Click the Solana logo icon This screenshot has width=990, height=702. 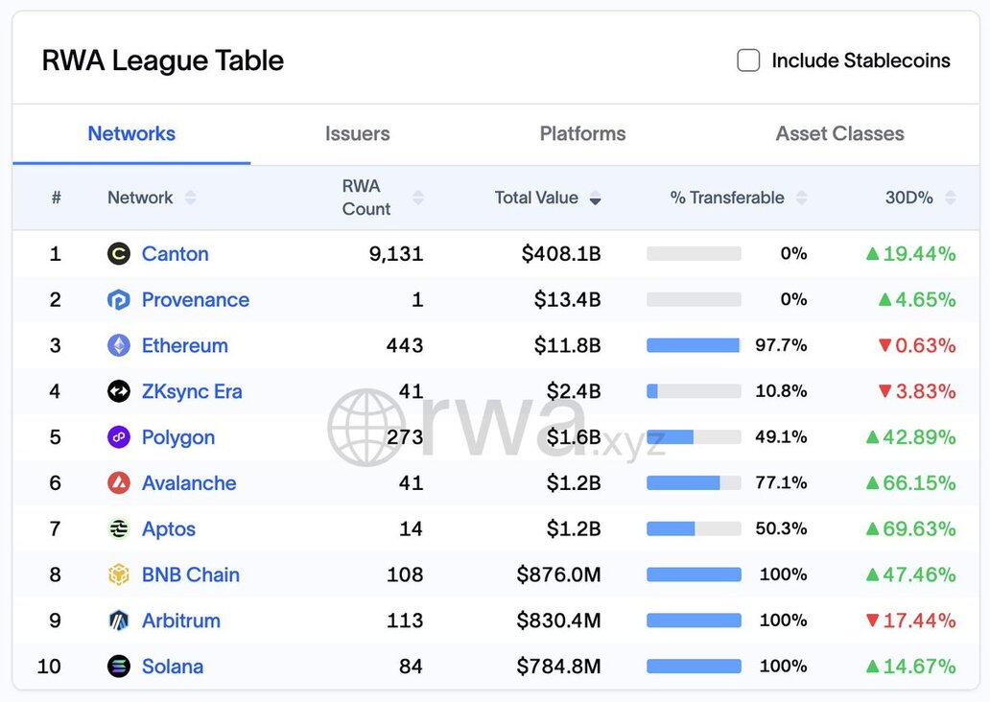[x=119, y=667]
